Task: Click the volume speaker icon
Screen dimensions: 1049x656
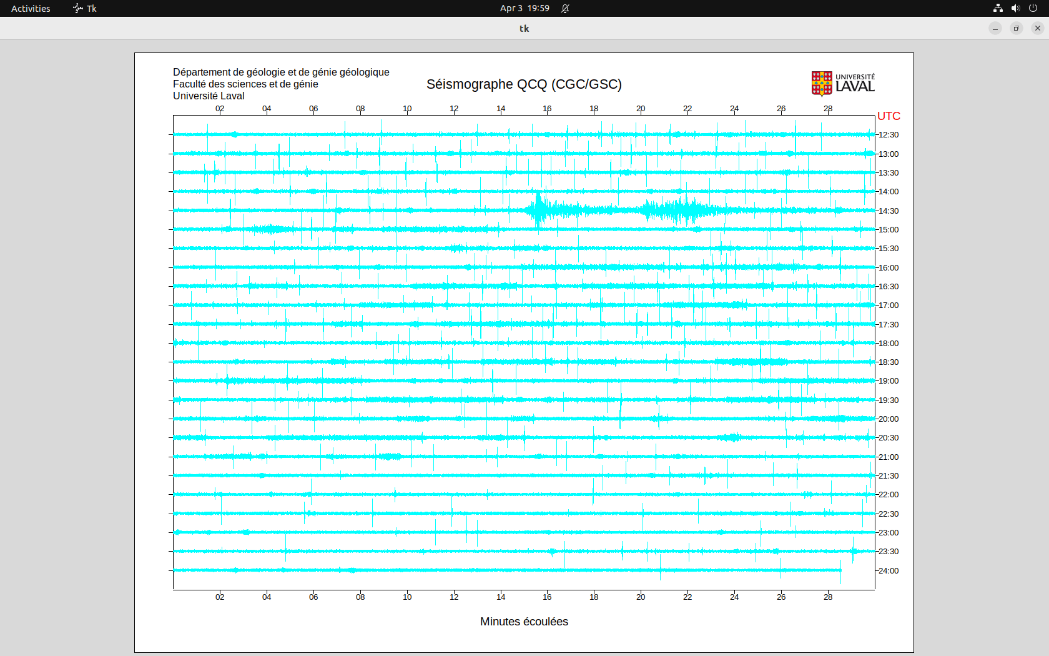Action: [x=1015, y=8]
